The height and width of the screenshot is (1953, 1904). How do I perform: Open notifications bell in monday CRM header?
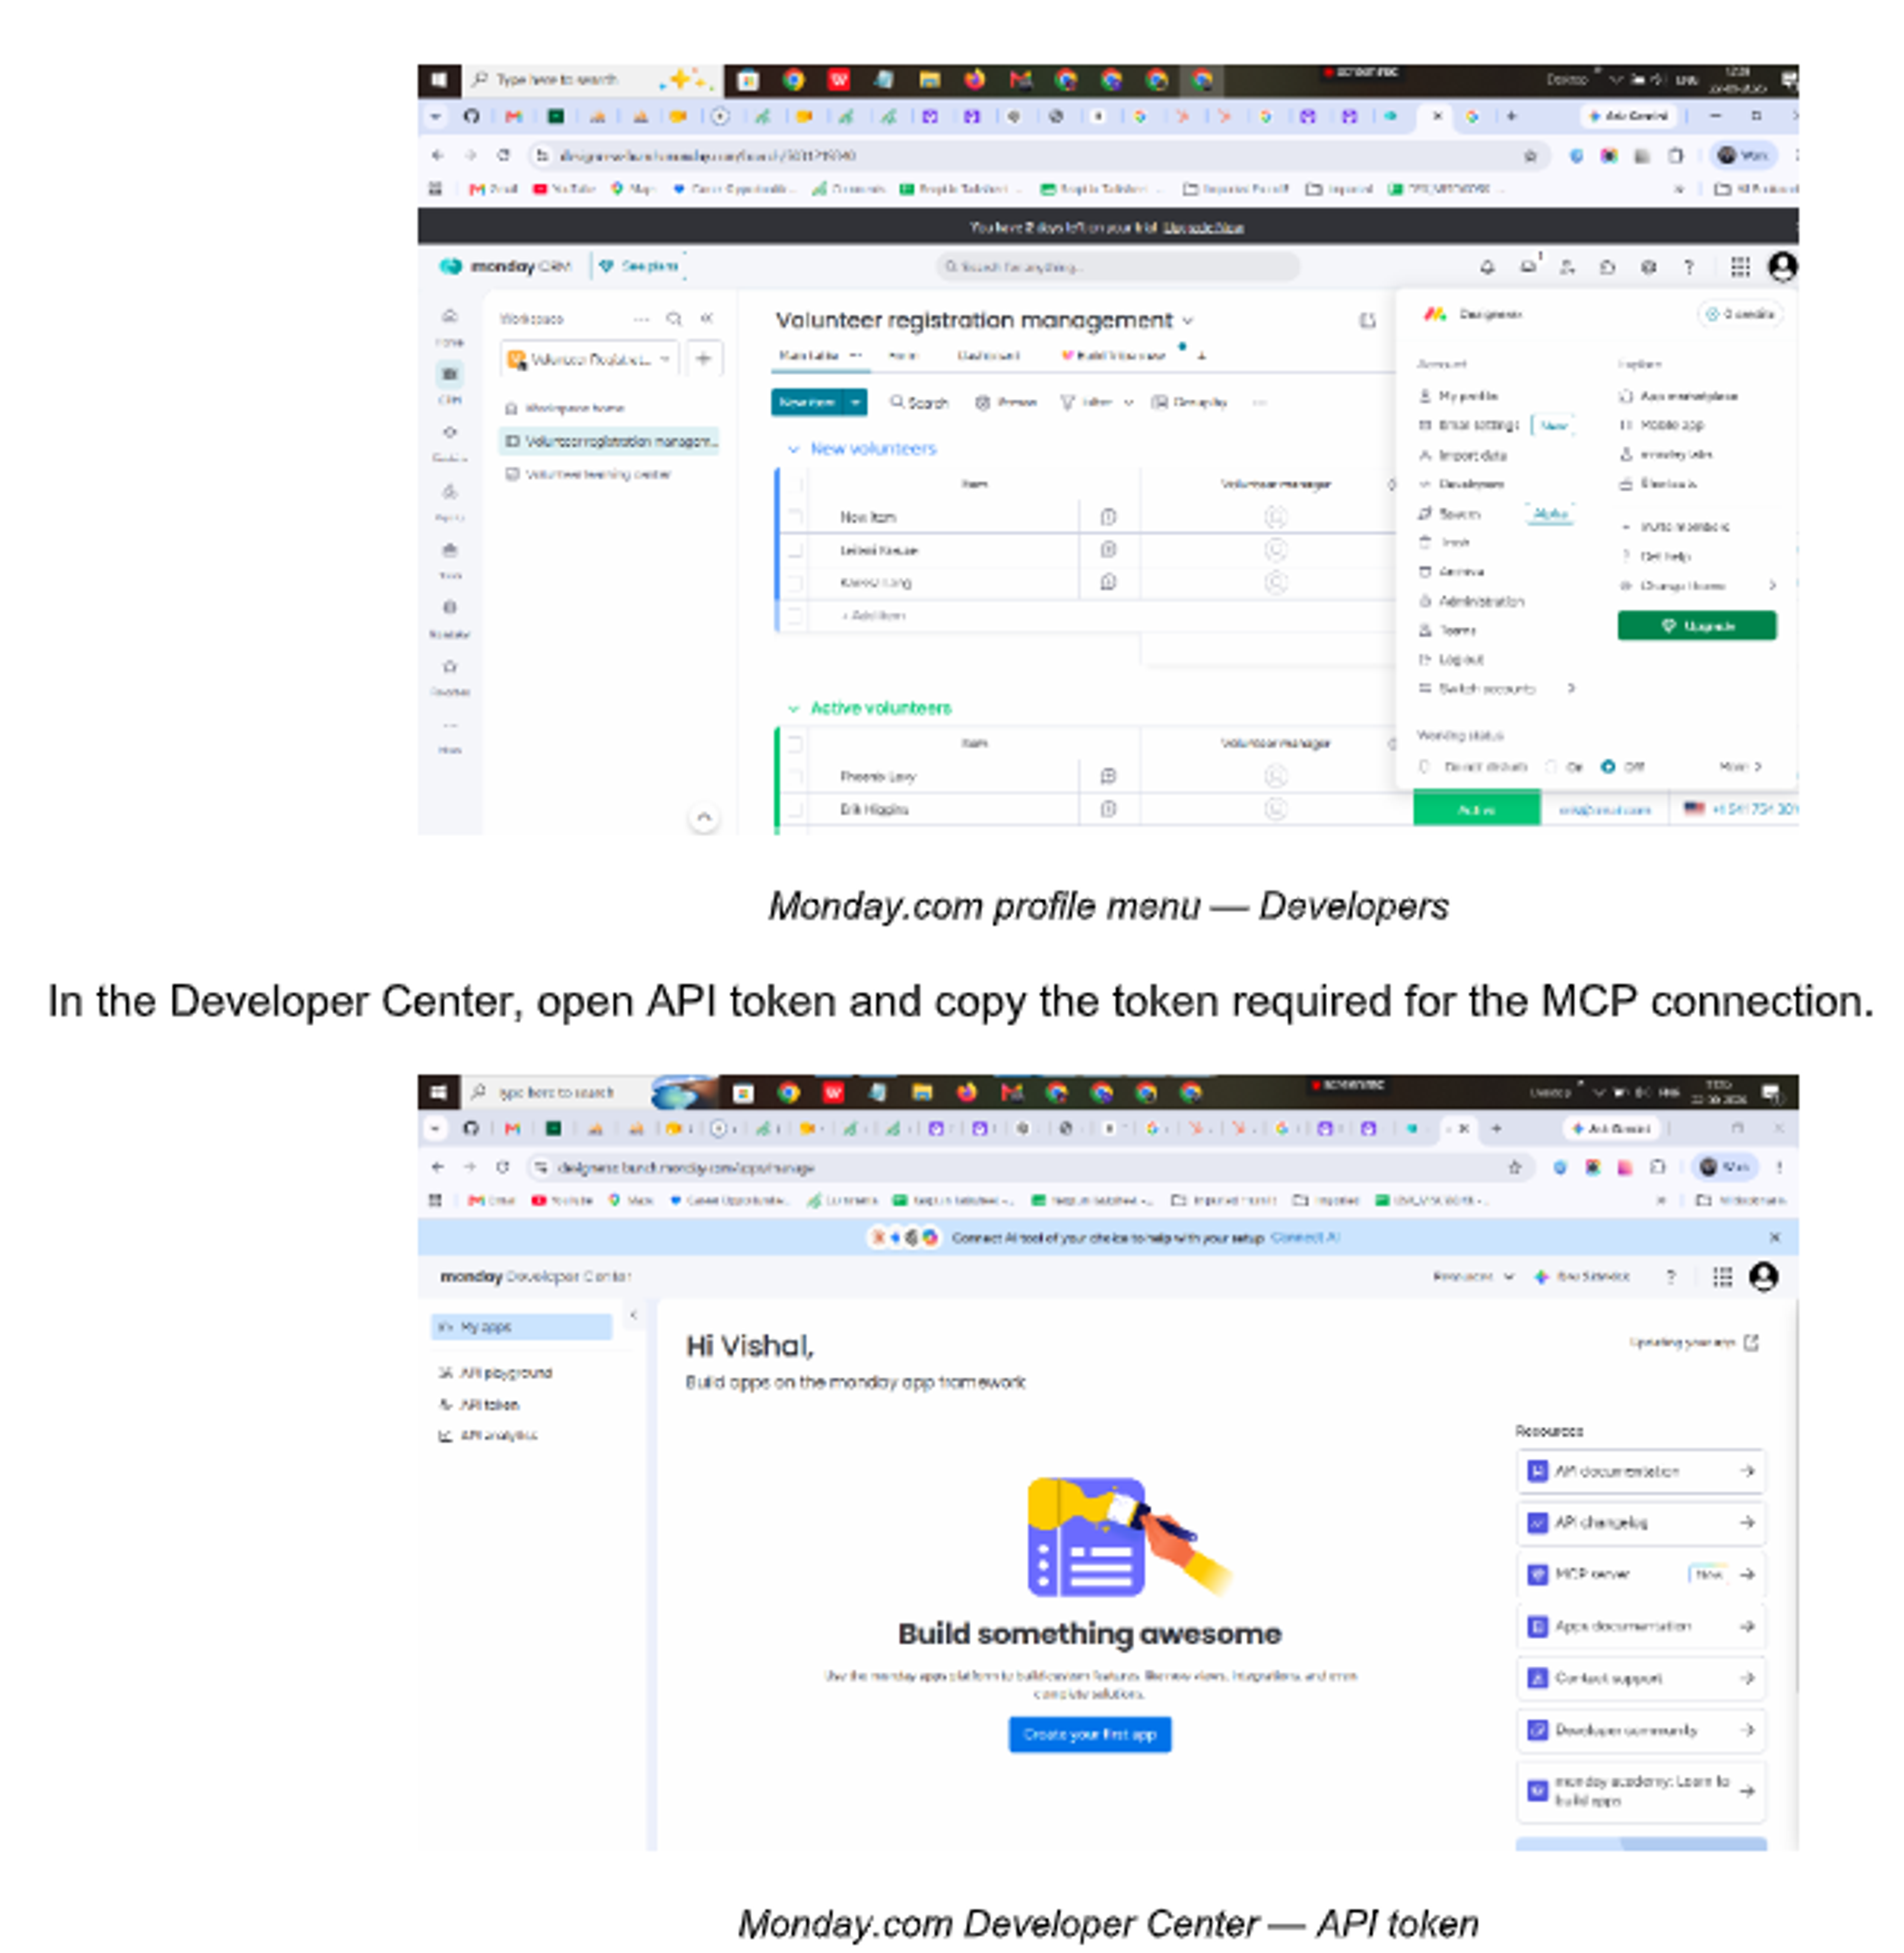[x=1487, y=267]
